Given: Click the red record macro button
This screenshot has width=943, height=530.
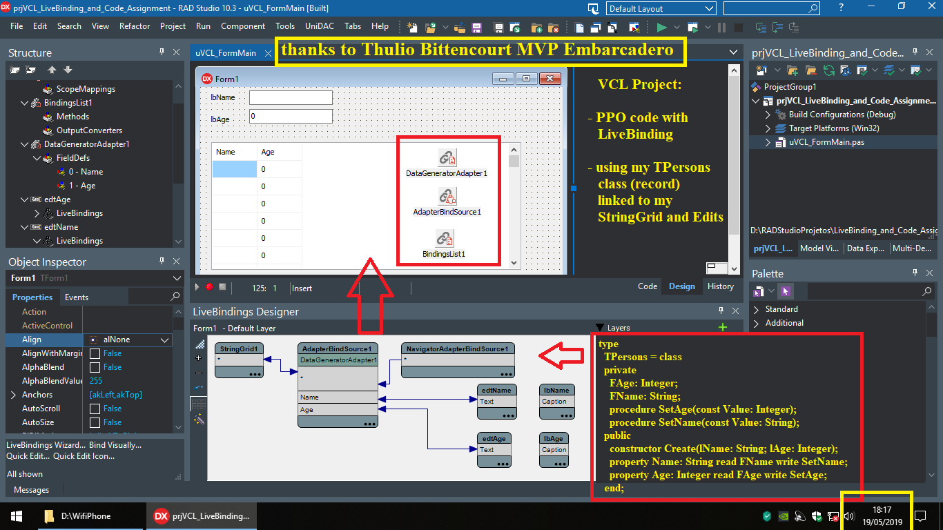Looking at the screenshot, I should pos(209,287).
